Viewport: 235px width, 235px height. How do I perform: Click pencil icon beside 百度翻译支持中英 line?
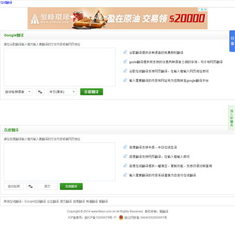point(125,147)
